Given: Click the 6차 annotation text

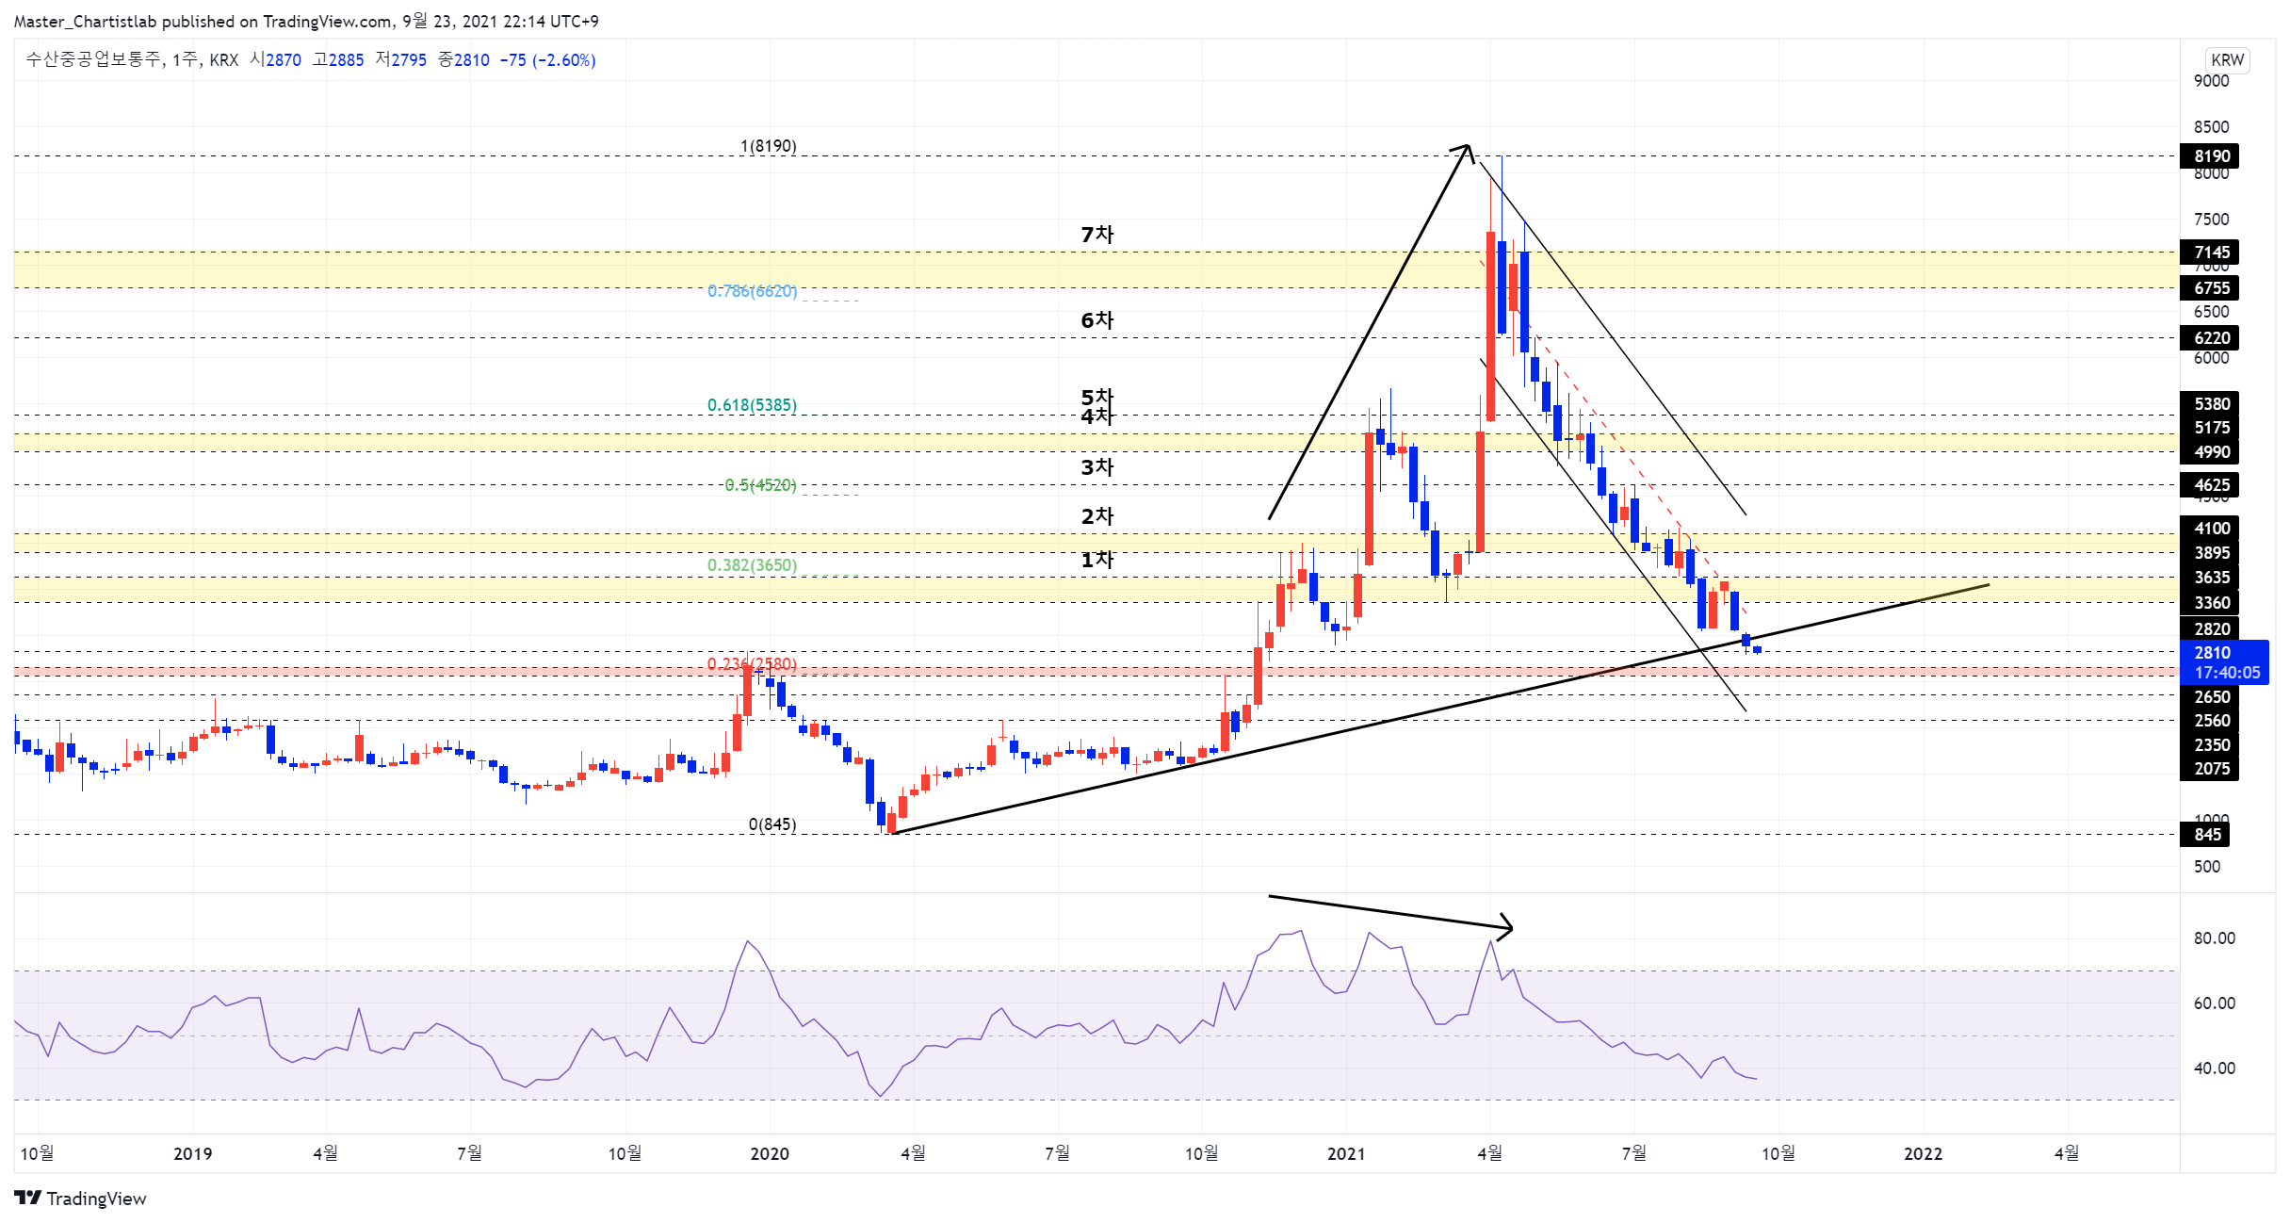Looking at the screenshot, I should pyautogui.click(x=1097, y=320).
